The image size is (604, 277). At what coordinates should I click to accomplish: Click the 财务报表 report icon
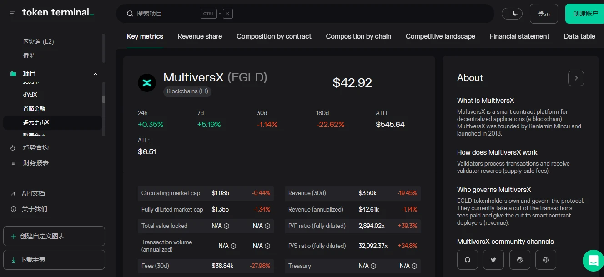13,163
